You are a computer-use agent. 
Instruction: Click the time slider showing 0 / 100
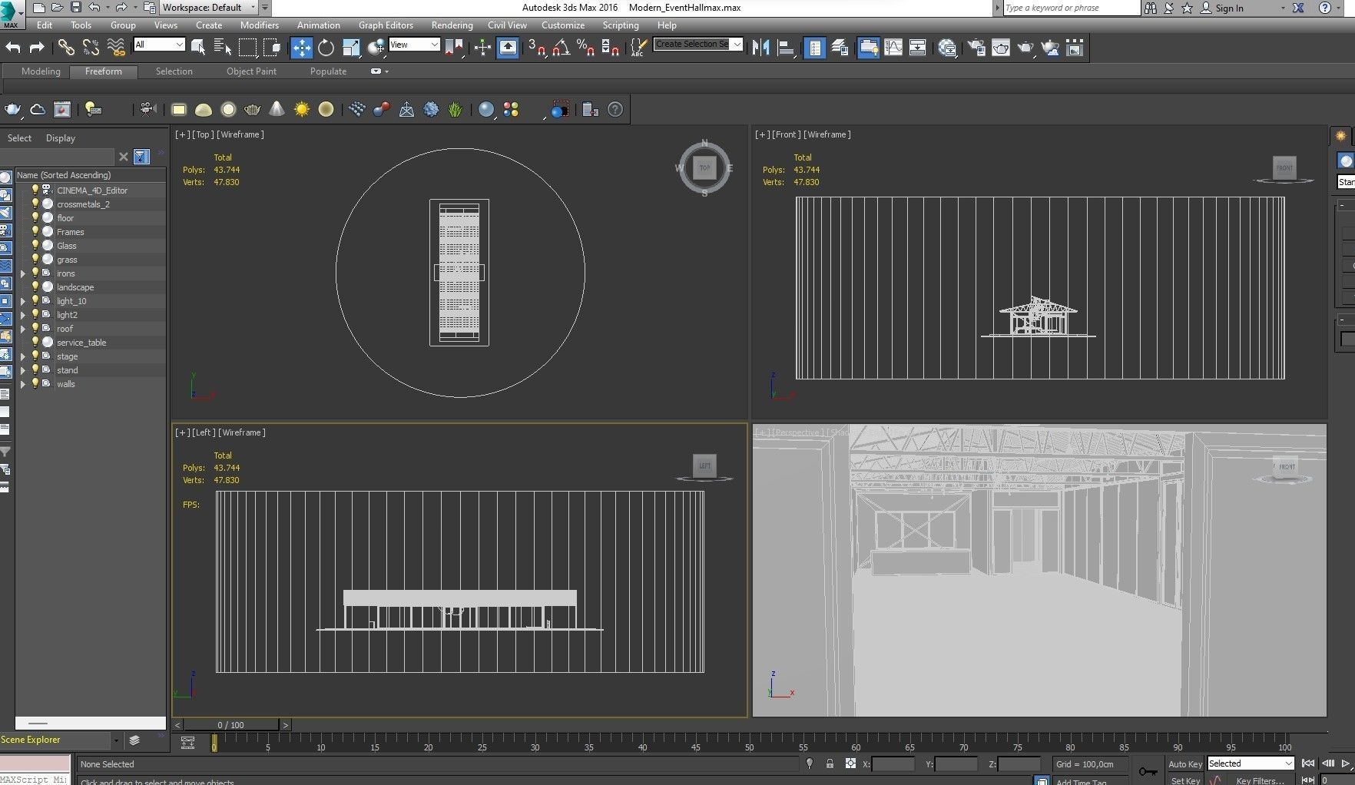230,724
